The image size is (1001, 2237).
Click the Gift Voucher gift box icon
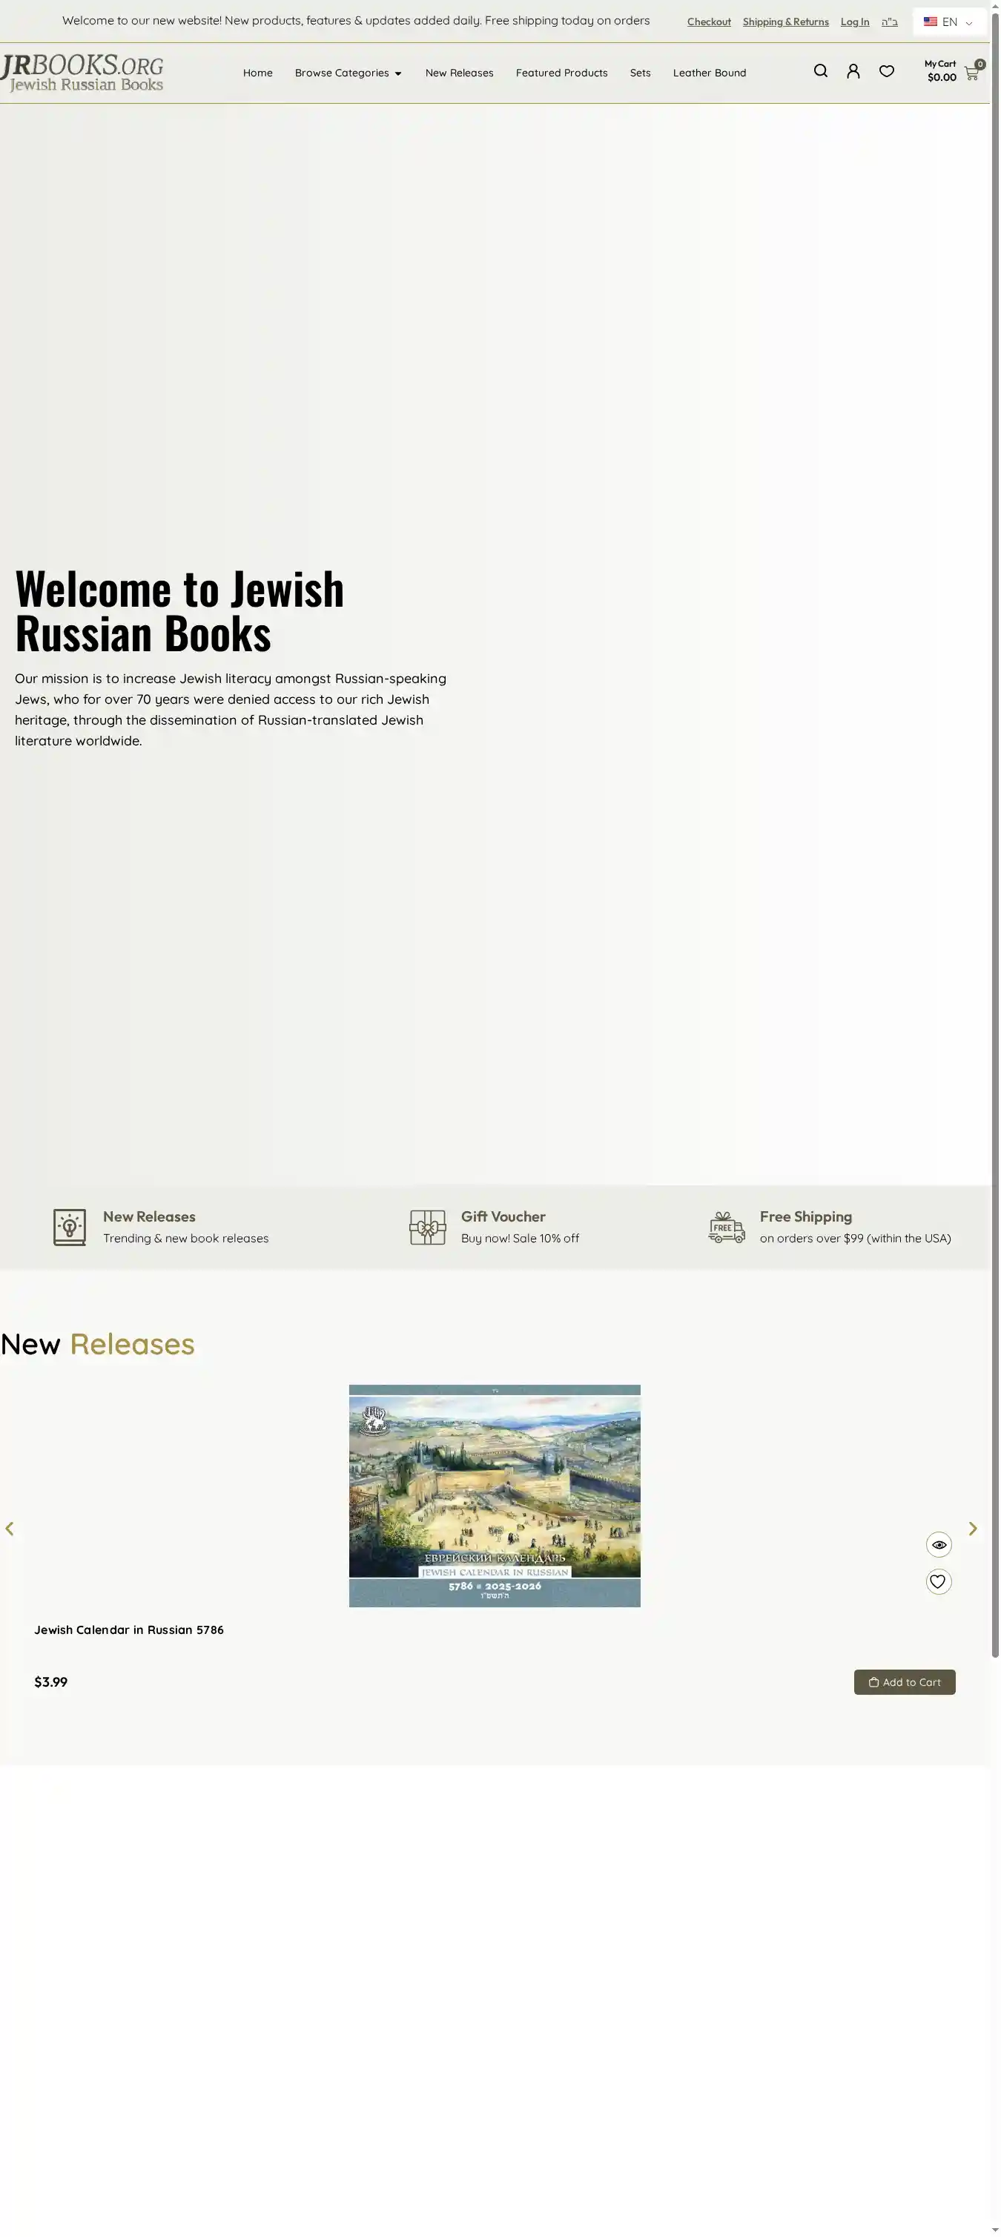[x=427, y=1226]
